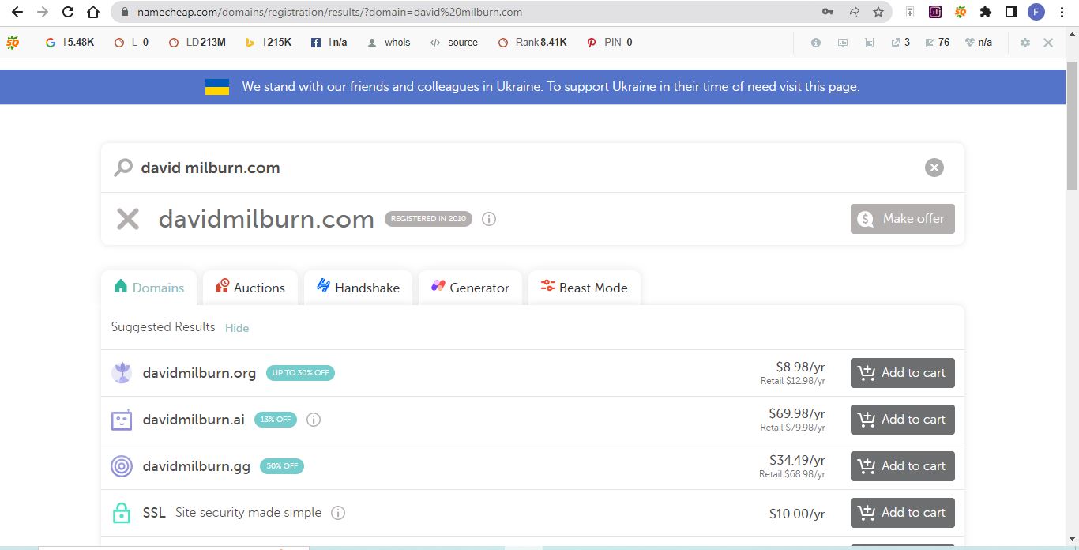Open external links count 3

click(900, 43)
